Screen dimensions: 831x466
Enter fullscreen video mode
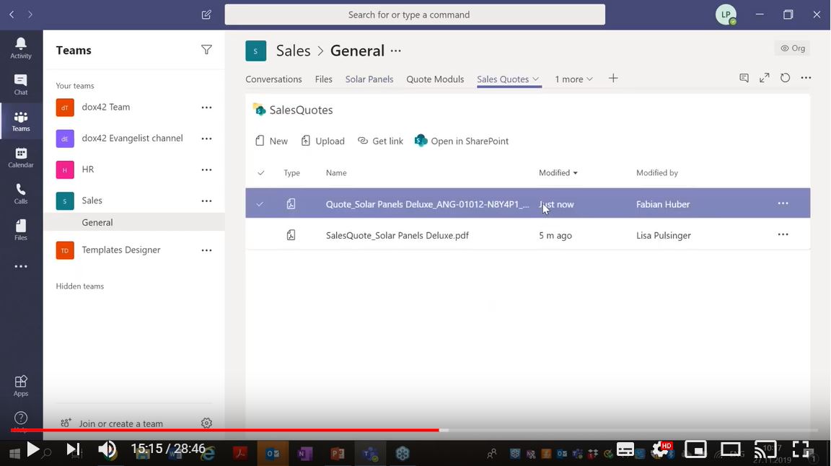(x=801, y=449)
